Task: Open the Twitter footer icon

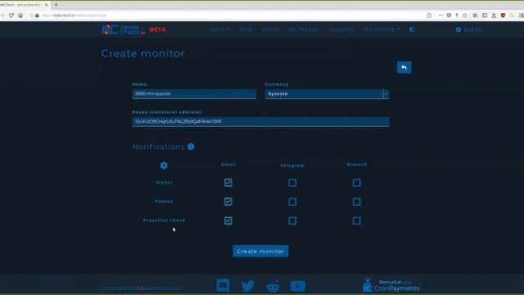Action: [x=247, y=286]
